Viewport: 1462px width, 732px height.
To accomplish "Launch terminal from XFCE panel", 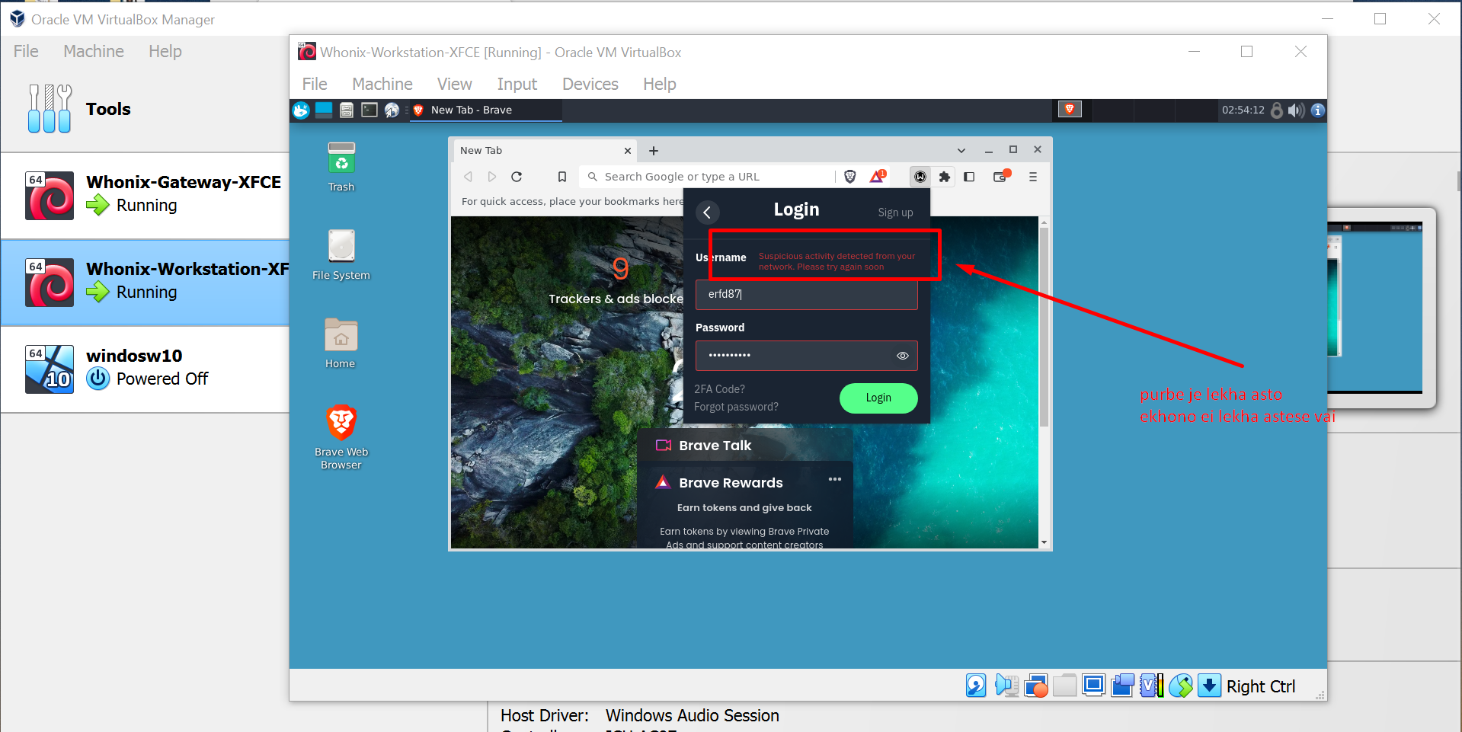I will pos(369,110).
